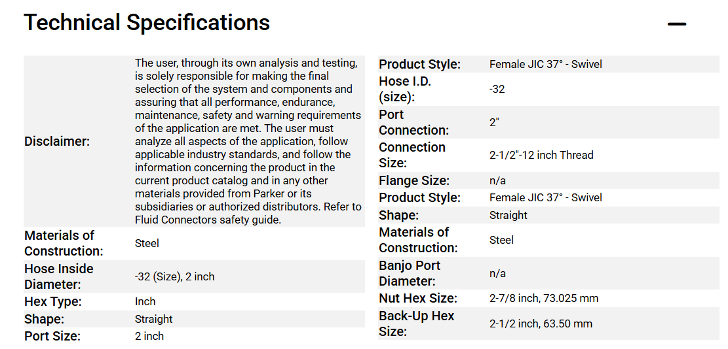Click the "2-7/8 inch, 73.025 mm" value
This screenshot has width=728, height=349.
pyautogui.click(x=544, y=299)
